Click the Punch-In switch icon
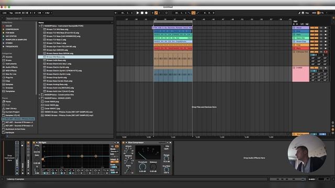335x188 pixels. click(189, 13)
